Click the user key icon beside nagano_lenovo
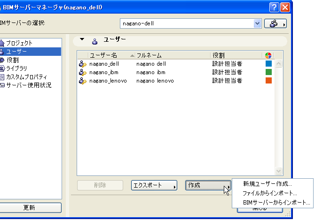Screen dimensions: 315x220 coord(83,81)
